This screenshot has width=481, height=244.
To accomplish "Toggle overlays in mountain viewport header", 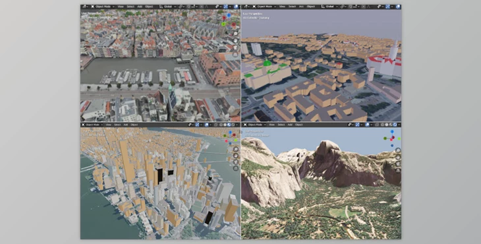I will tap(367, 125).
